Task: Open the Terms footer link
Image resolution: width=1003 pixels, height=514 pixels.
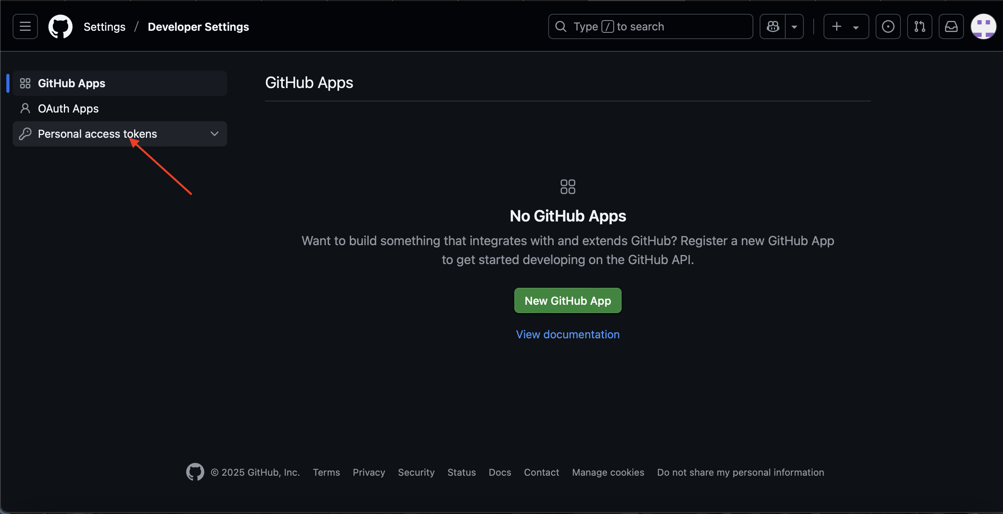Action: (326, 472)
